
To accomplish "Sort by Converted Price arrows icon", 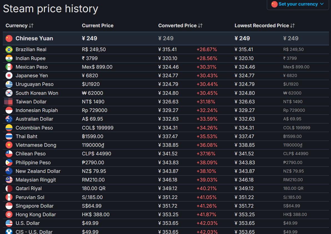I will pyautogui.click(x=200, y=26).
